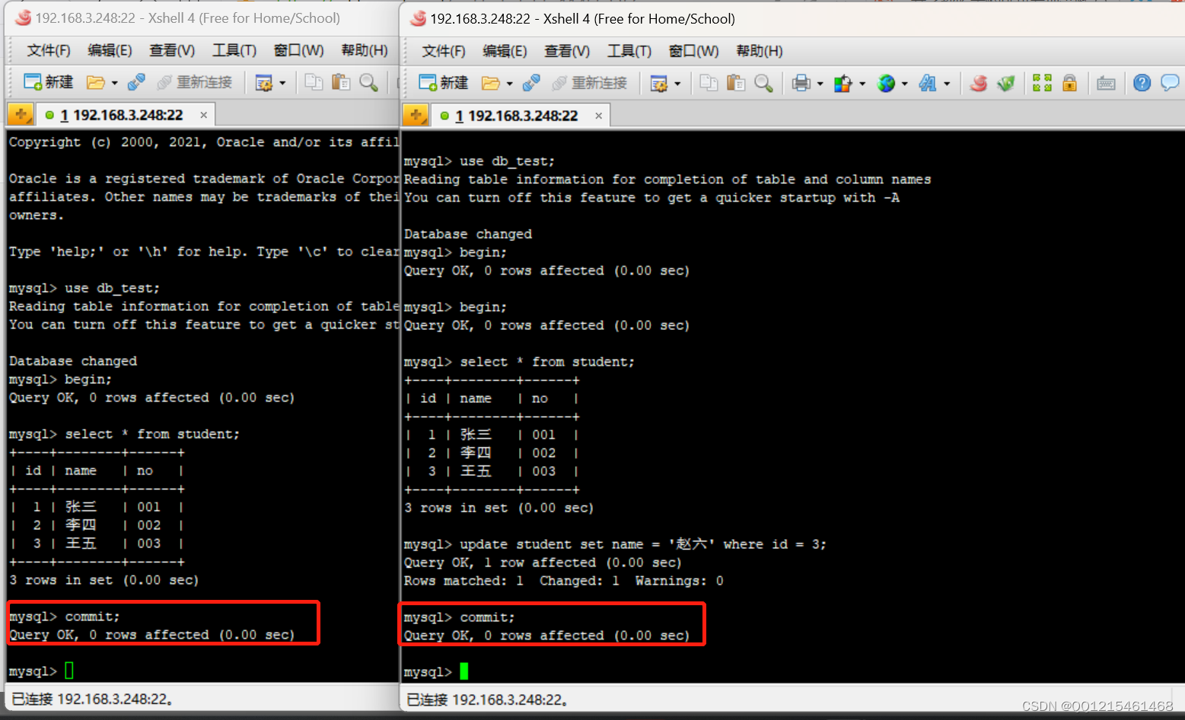Toggle full screen with the green arrows icon

pos(1042,83)
